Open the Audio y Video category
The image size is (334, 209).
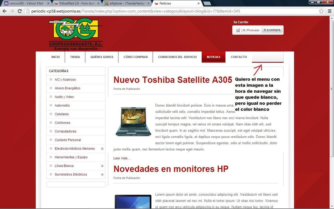pyautogui.click(x=64, y=97)
